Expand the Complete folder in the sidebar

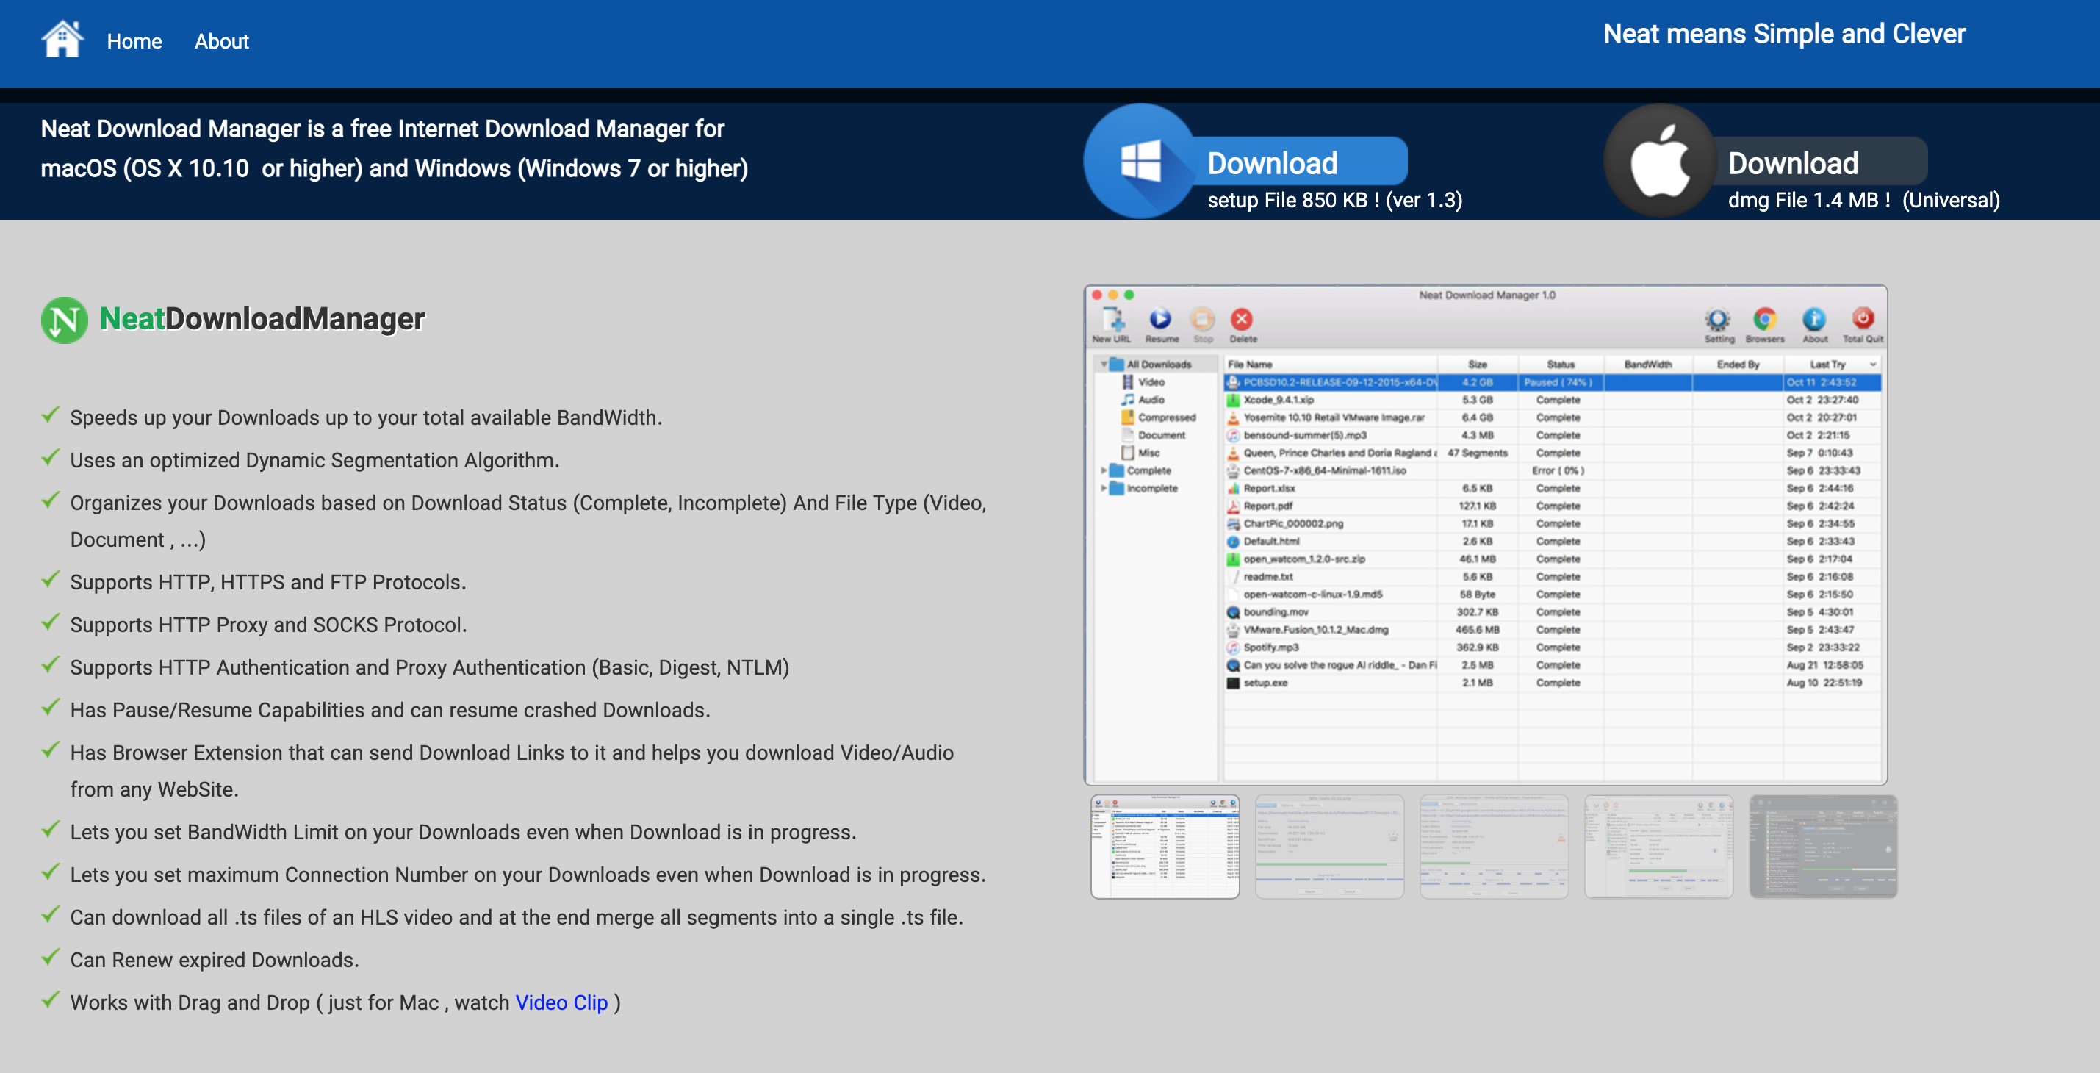[1102, 470]
